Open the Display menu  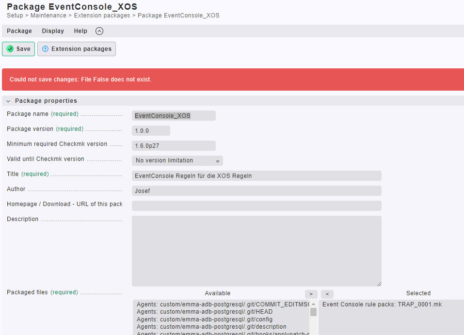click(53, 31)
